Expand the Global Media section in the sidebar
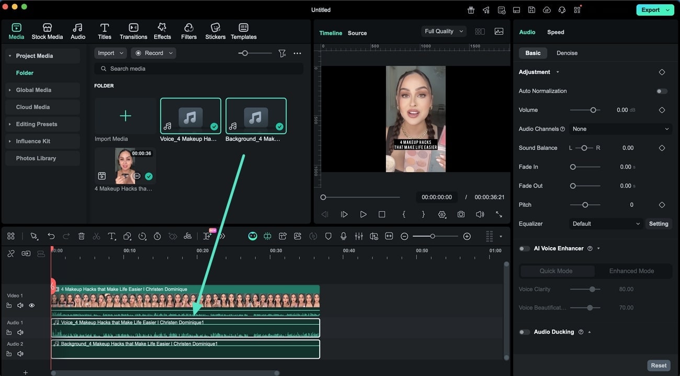 coord(33,90)
